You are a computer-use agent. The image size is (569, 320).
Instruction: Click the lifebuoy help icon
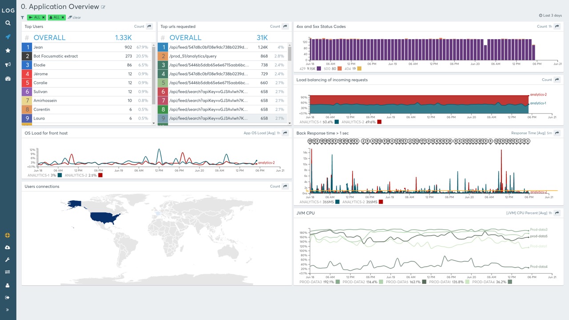pyautogui.click(x=8, y=236)
